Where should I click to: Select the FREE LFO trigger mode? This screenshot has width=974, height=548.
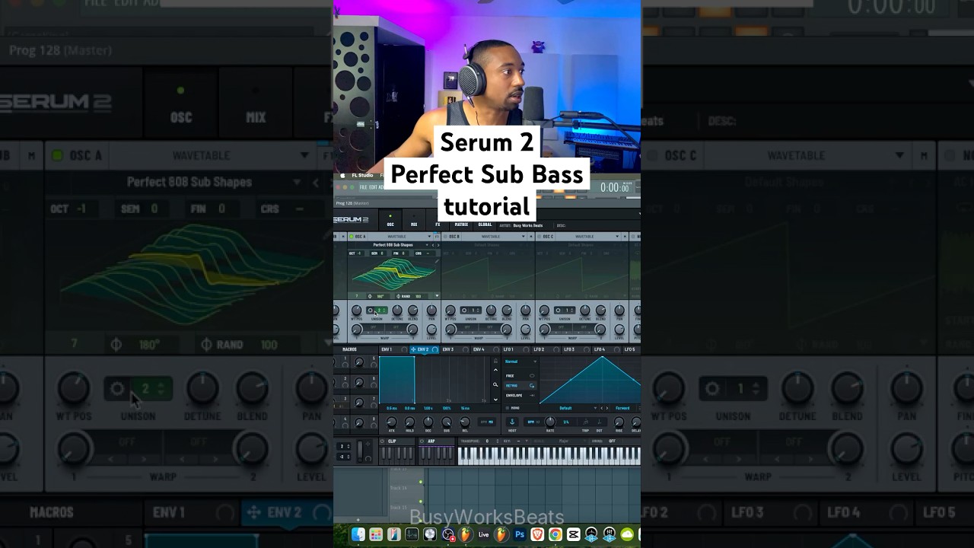[x=520, y=375]
